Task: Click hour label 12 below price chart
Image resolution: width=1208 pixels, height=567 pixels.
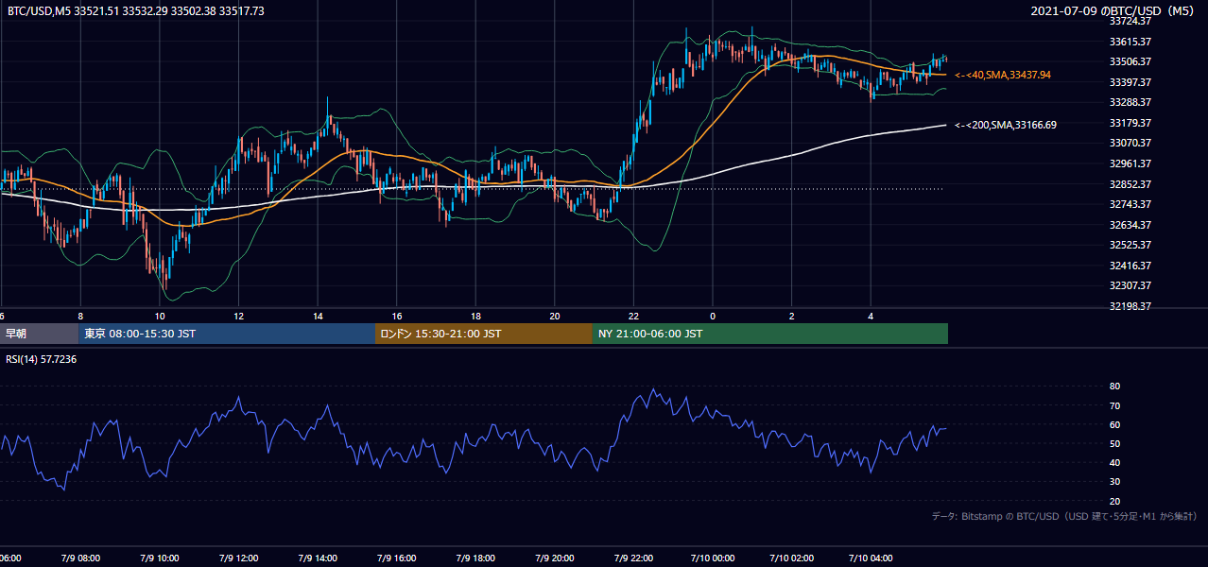Action: tap(238, 316)
